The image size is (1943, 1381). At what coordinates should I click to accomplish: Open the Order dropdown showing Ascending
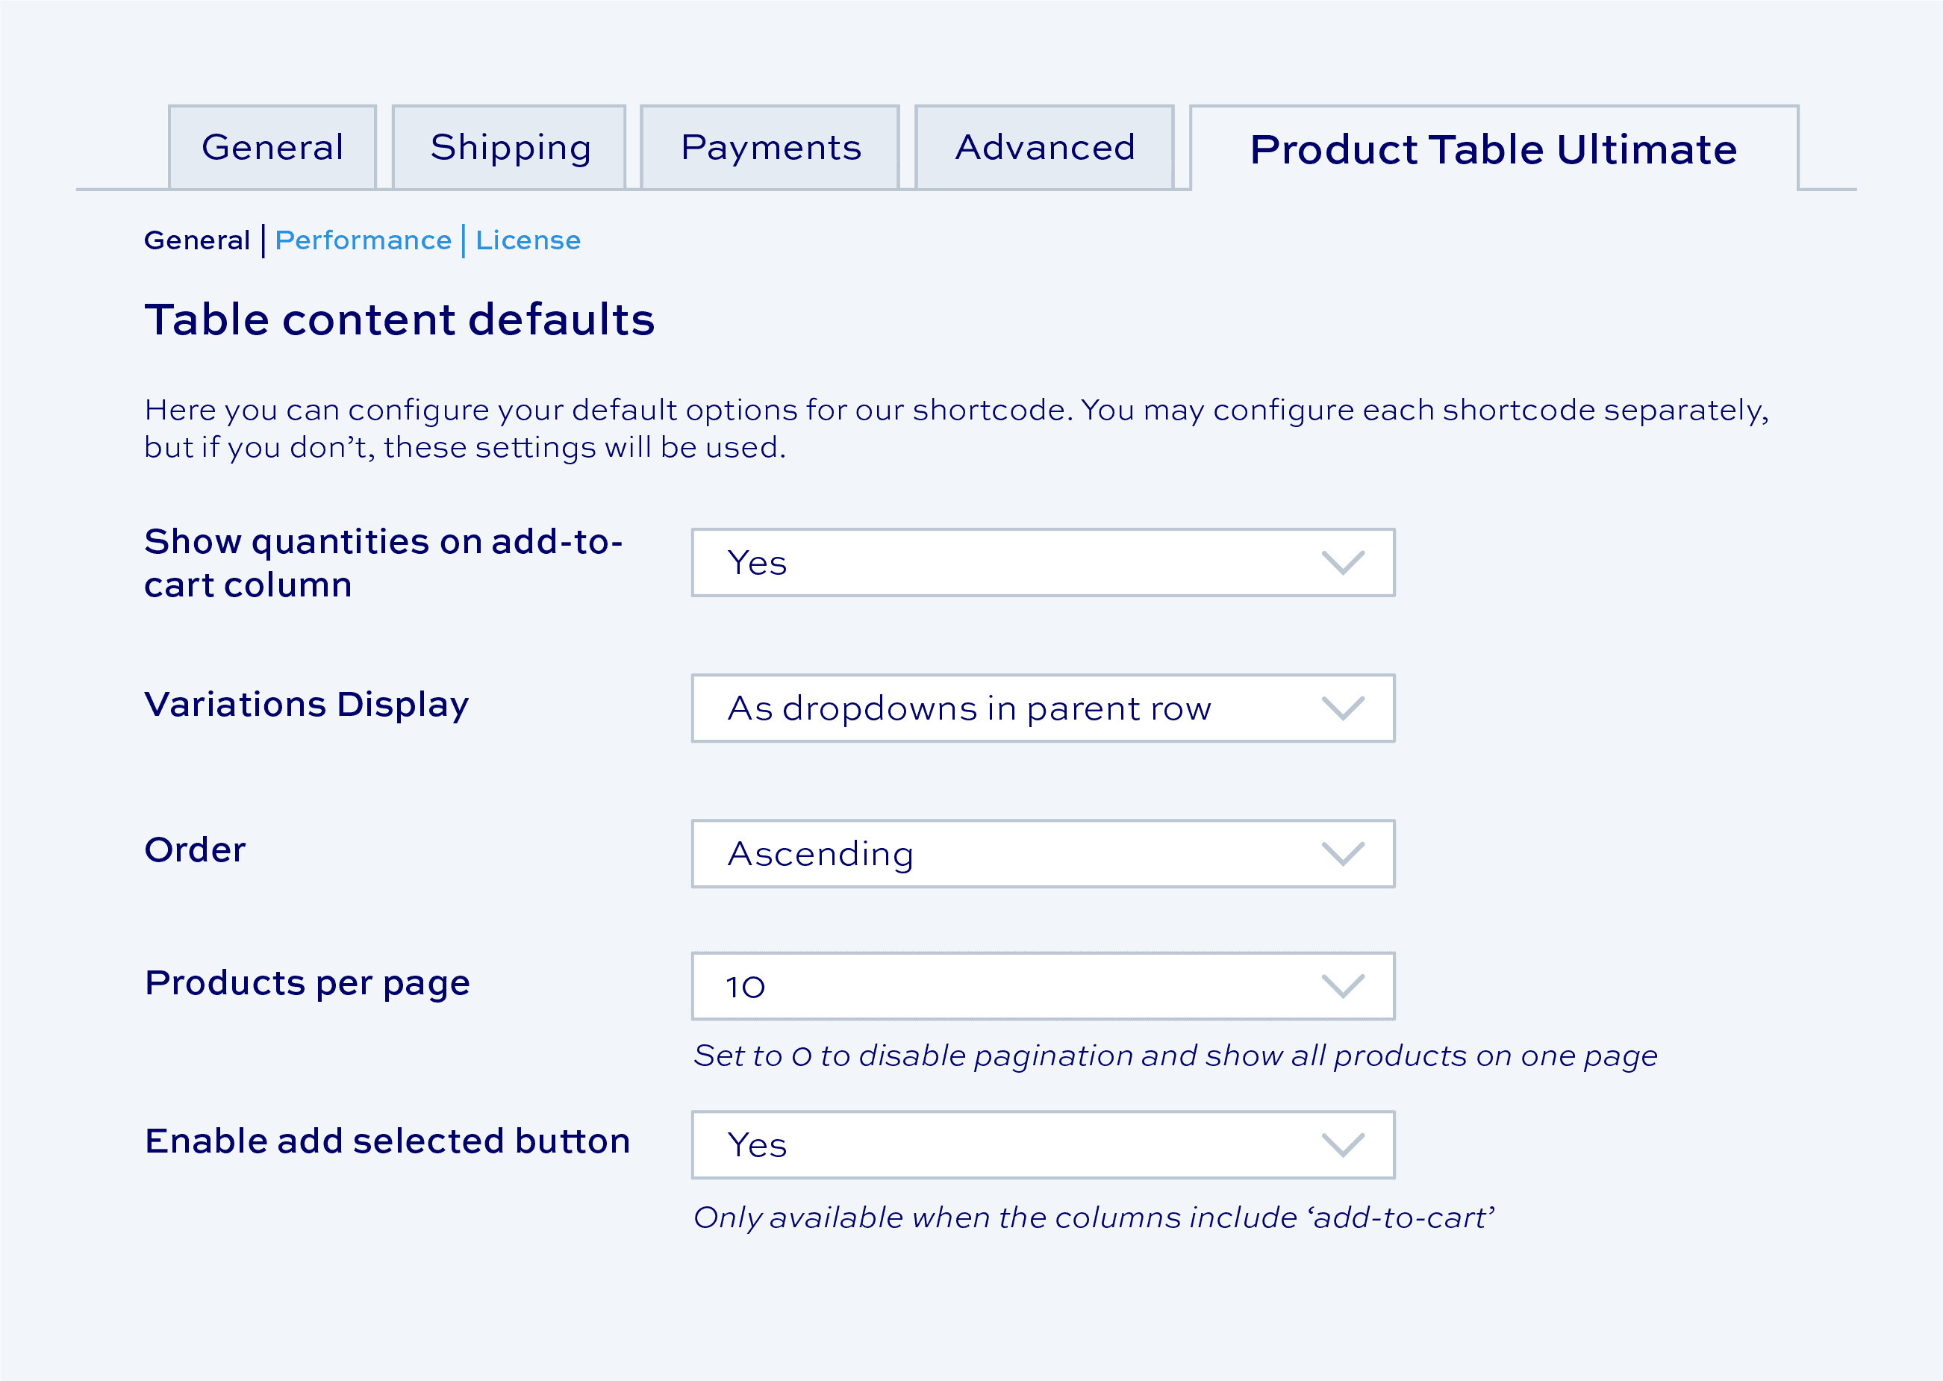(x=1043, y=854)
